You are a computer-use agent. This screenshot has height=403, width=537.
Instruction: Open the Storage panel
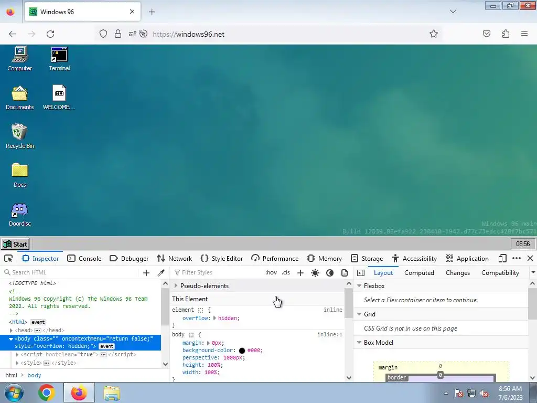click(367, 258)
